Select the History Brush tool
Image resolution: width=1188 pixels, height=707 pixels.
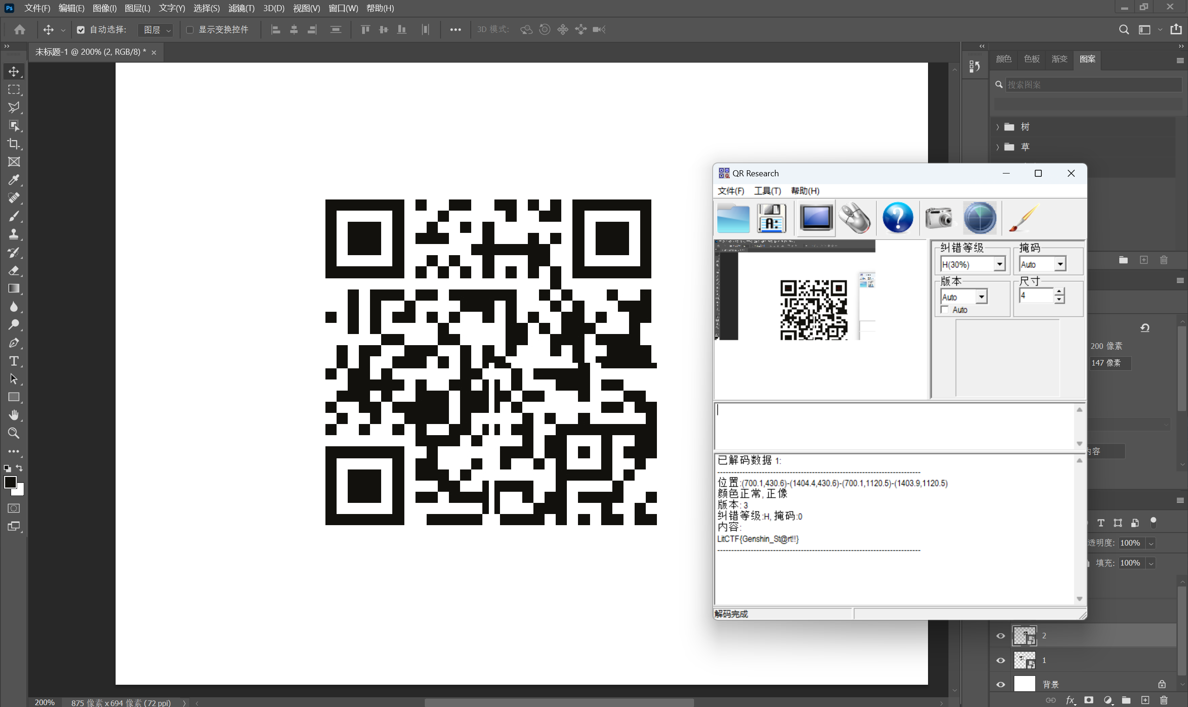click(14, 252)
